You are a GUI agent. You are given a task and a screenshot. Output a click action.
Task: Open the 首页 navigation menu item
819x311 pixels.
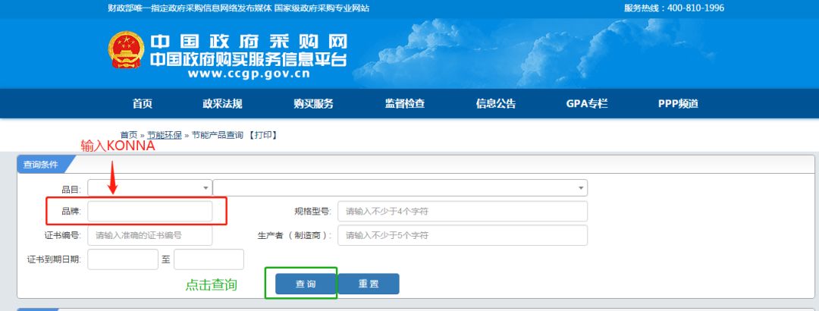[142, 103]
